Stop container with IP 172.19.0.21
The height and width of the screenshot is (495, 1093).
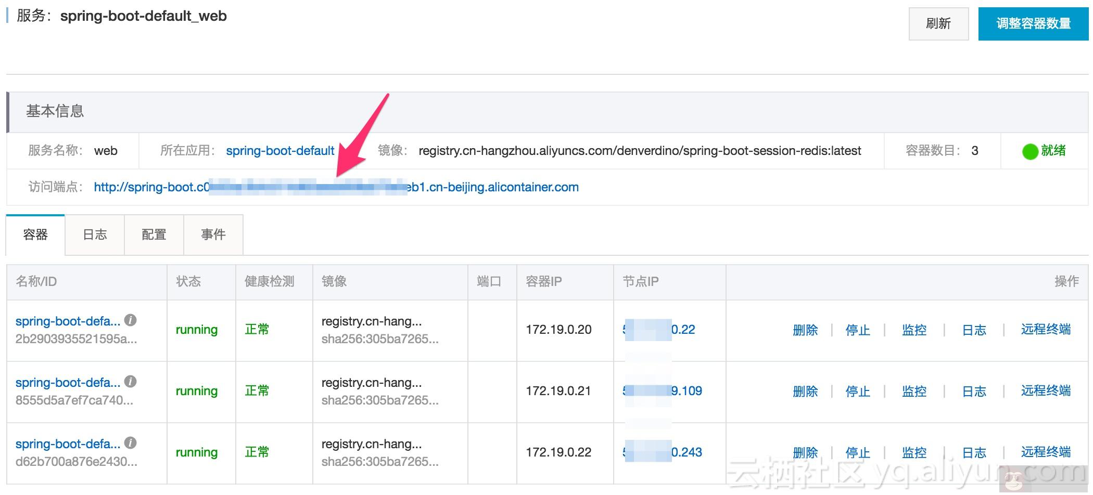coord(857,392)
